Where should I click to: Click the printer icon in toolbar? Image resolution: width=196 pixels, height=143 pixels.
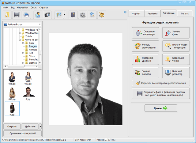27,14
